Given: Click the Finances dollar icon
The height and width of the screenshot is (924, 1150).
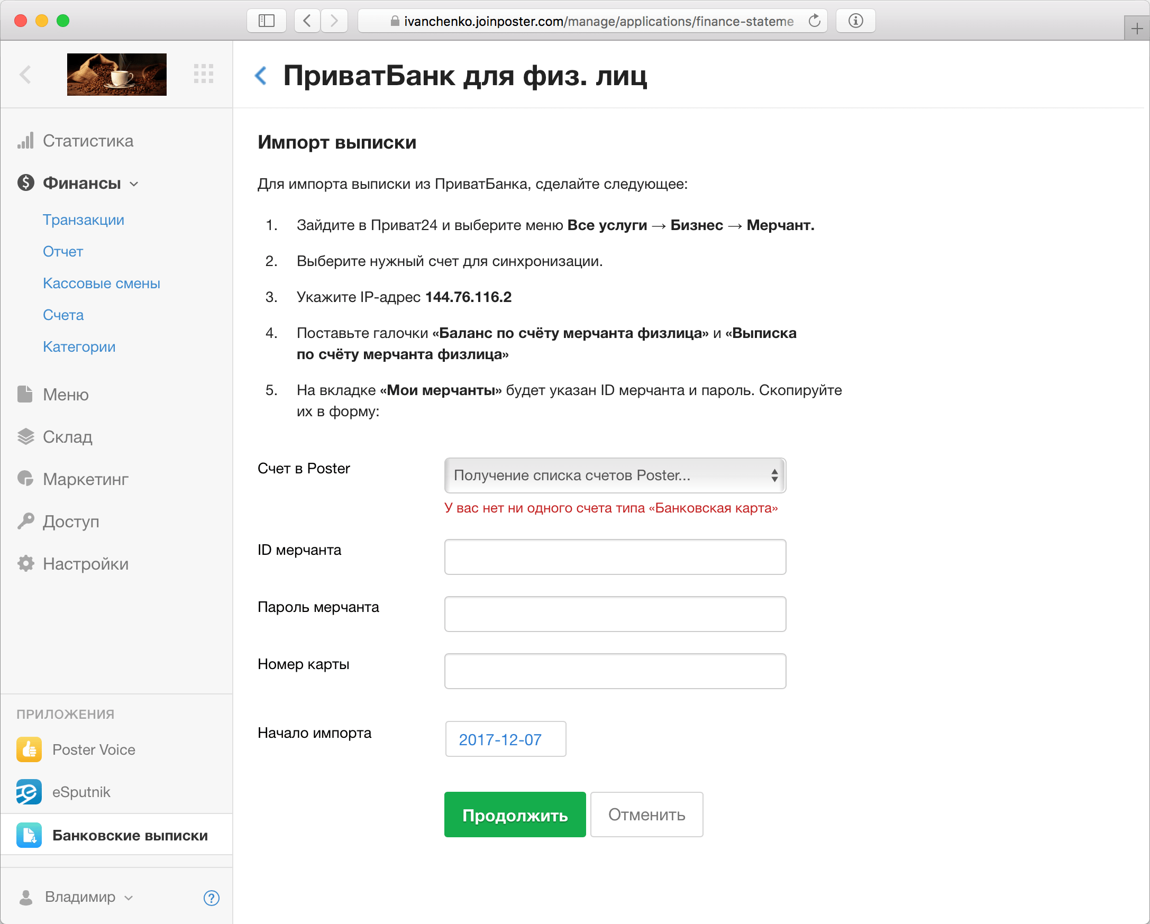Looking at the screenshot, I should point(25,183).
